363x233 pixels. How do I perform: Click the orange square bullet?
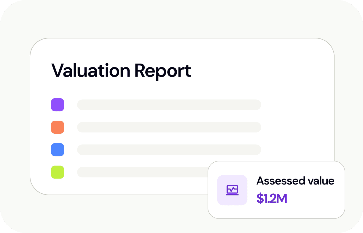click(58, 127)
